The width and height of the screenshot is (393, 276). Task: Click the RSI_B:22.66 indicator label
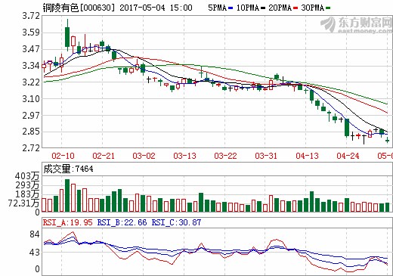point(122,222)
